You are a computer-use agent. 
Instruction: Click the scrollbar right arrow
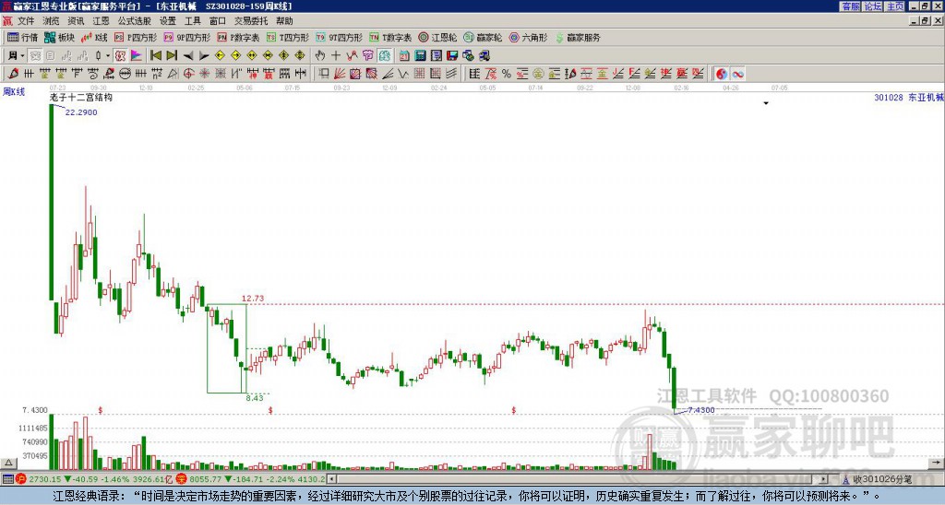[x=824, y=479]
